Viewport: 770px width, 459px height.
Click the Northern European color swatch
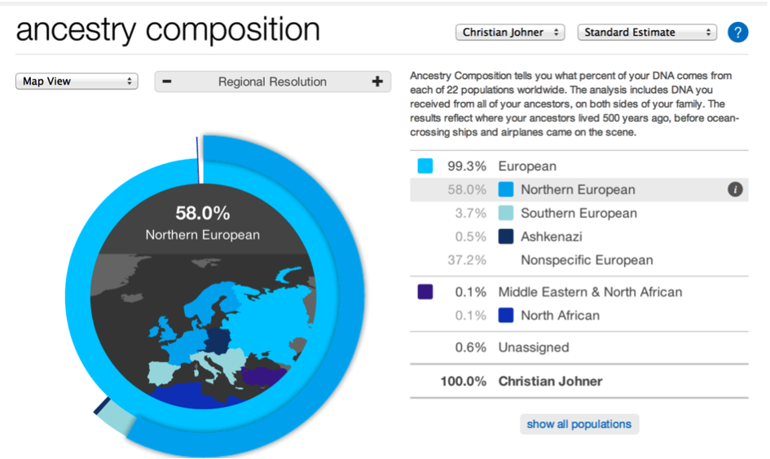[506, 190]
